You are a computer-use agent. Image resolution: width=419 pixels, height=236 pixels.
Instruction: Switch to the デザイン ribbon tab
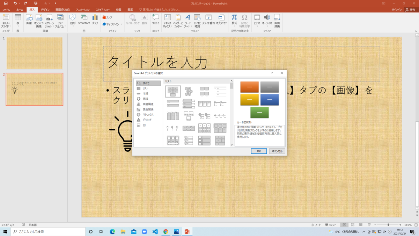click(x=45, y=10)
